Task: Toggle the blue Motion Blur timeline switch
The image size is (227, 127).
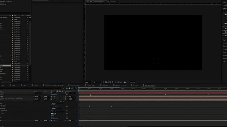Action: pyautogui.click(x=72, y=88)
